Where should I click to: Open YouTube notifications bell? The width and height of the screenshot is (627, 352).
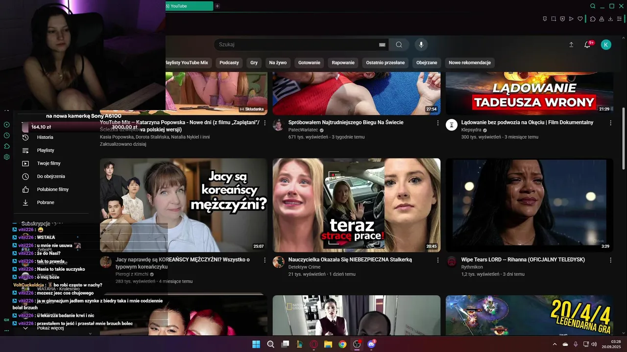587,44
